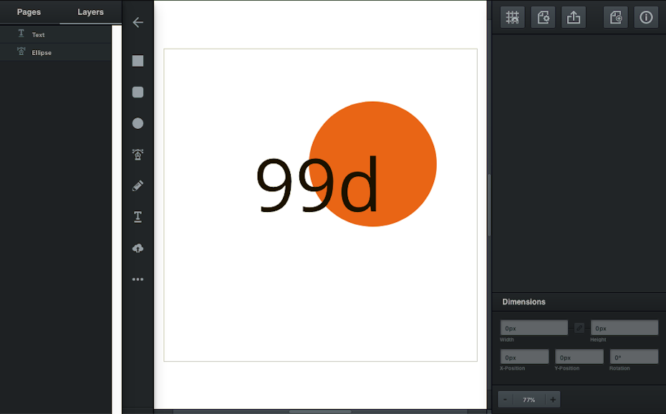Select the Text tool
The width and height of the screenshot is (666, 414).
(137, 217)
